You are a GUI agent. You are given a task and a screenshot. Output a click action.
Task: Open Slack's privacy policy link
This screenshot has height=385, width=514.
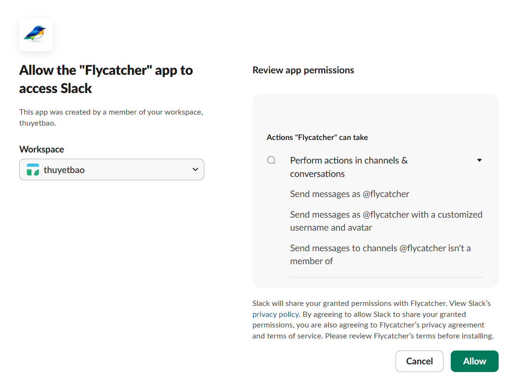pos(276,314)
